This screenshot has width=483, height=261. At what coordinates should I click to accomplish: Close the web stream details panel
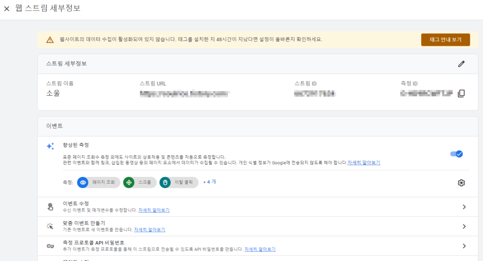click(x=7, y=8)
